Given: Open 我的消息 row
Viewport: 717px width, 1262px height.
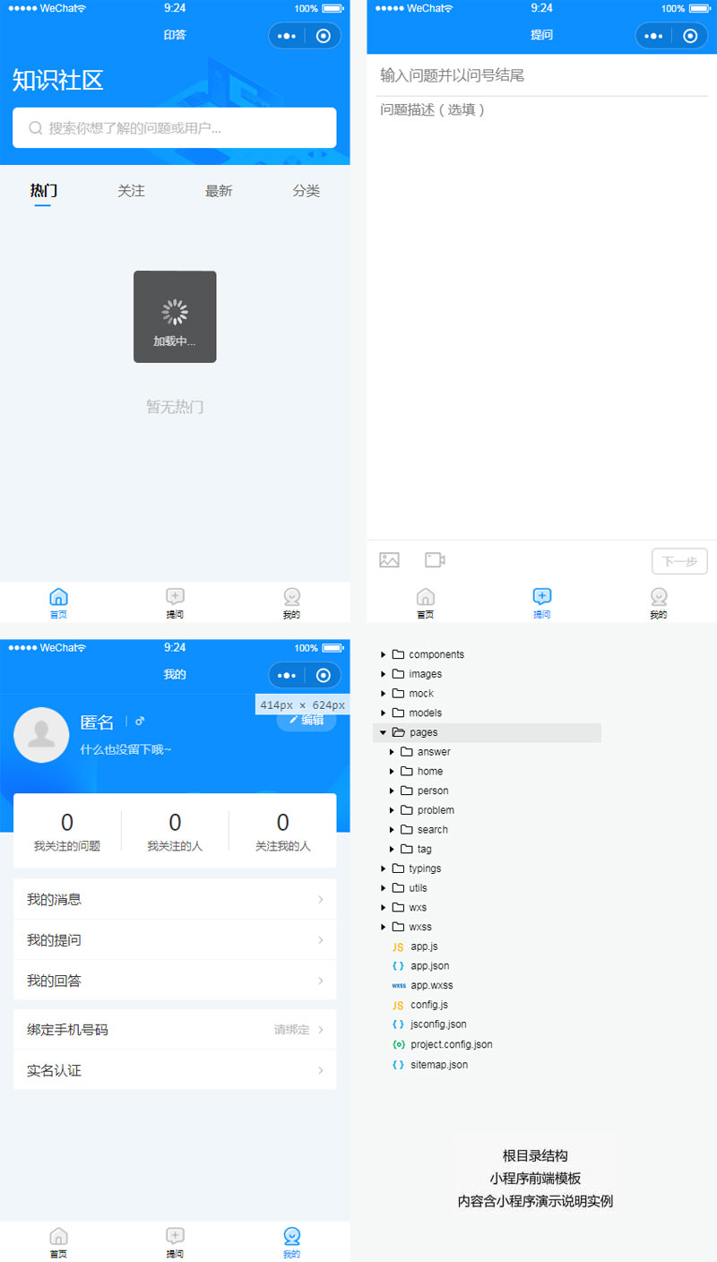Looking at the screenshot, I should (x=175, y=899).
